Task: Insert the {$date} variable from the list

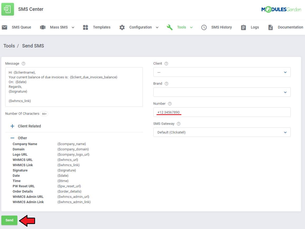Action: point(63,176)
